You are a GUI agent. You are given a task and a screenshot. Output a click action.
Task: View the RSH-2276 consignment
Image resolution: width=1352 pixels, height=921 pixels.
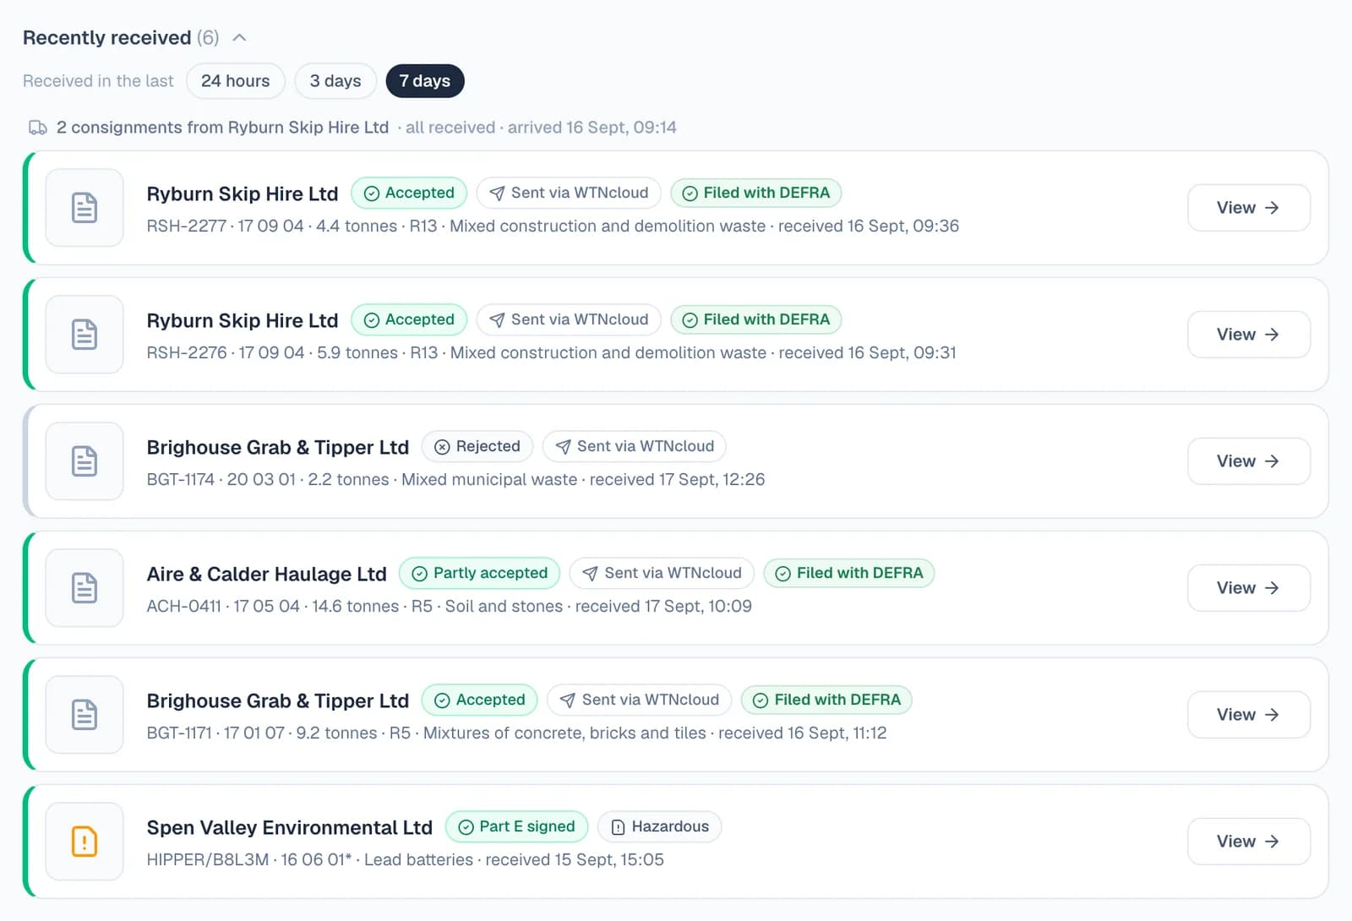tap(1249, 335)
